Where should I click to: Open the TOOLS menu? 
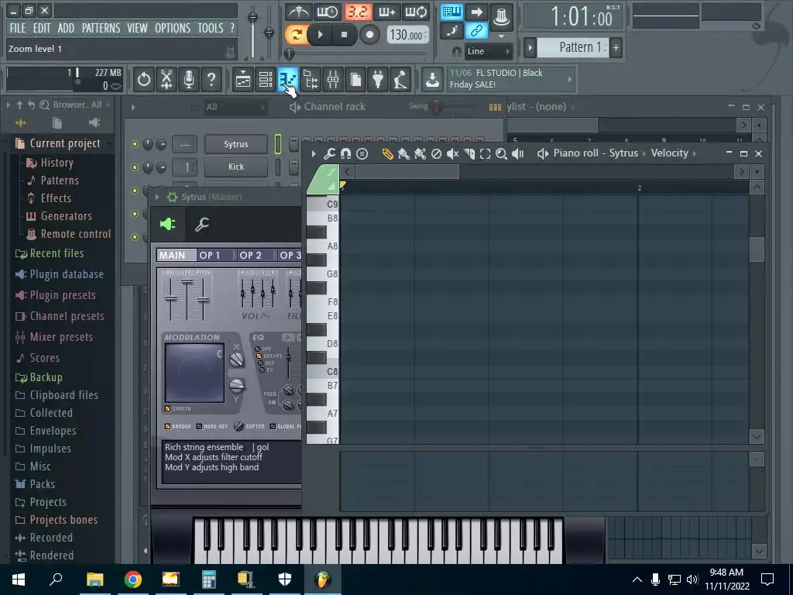click(x=211, y=28)
